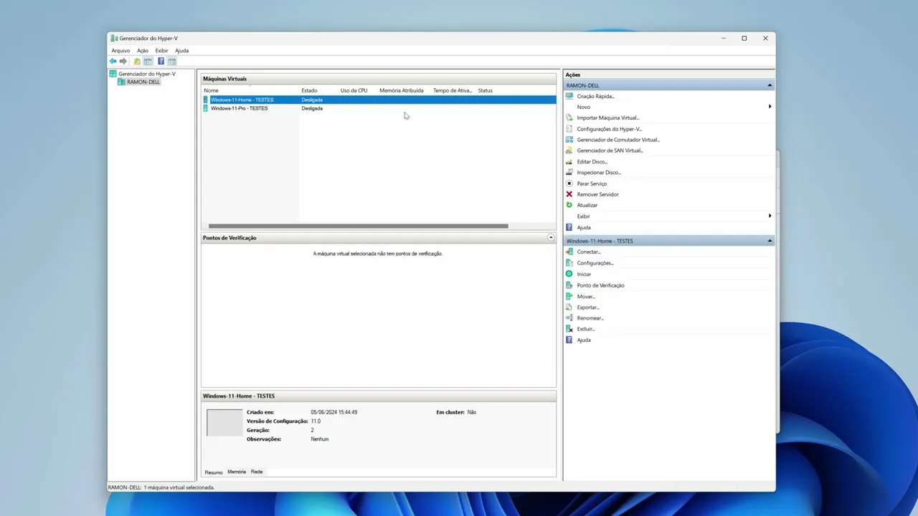The image size is (918, 516).
Task: Collapse the Pontos de Verificação panel
Action: 551,237
